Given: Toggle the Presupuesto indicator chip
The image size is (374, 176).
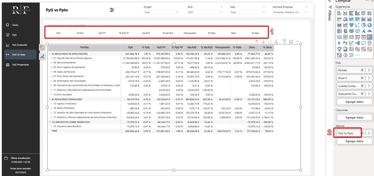Looking at the screenshot, I should [190, 33].
